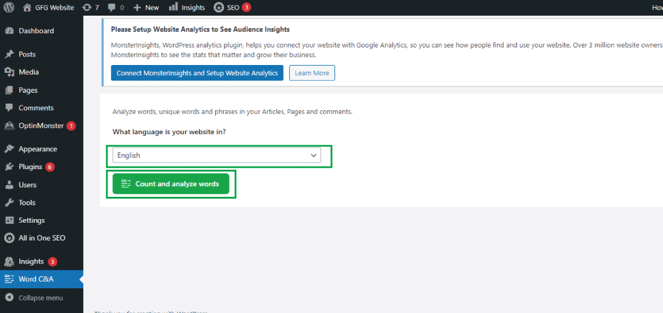Click the Posts pushpin icon
Viewport: 663px width, 313px height.
(9, 55)
